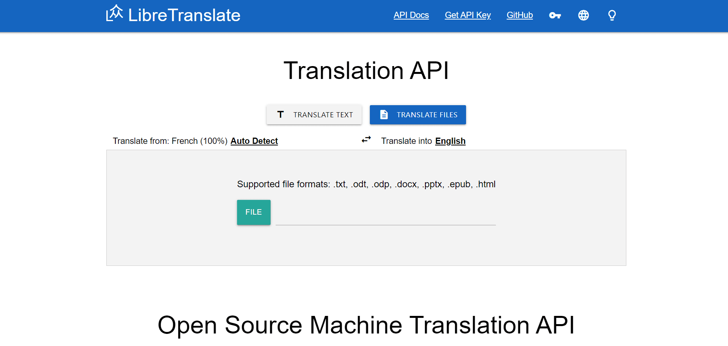Click the LibreTranslate logo icon

tap(115, 13)
